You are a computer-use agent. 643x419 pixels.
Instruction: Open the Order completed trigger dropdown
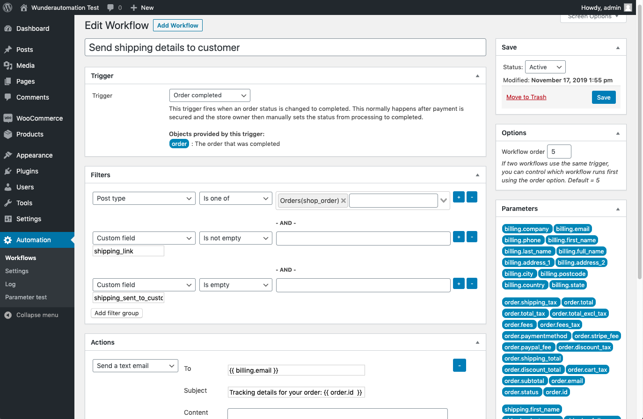[x=210, y=95]
